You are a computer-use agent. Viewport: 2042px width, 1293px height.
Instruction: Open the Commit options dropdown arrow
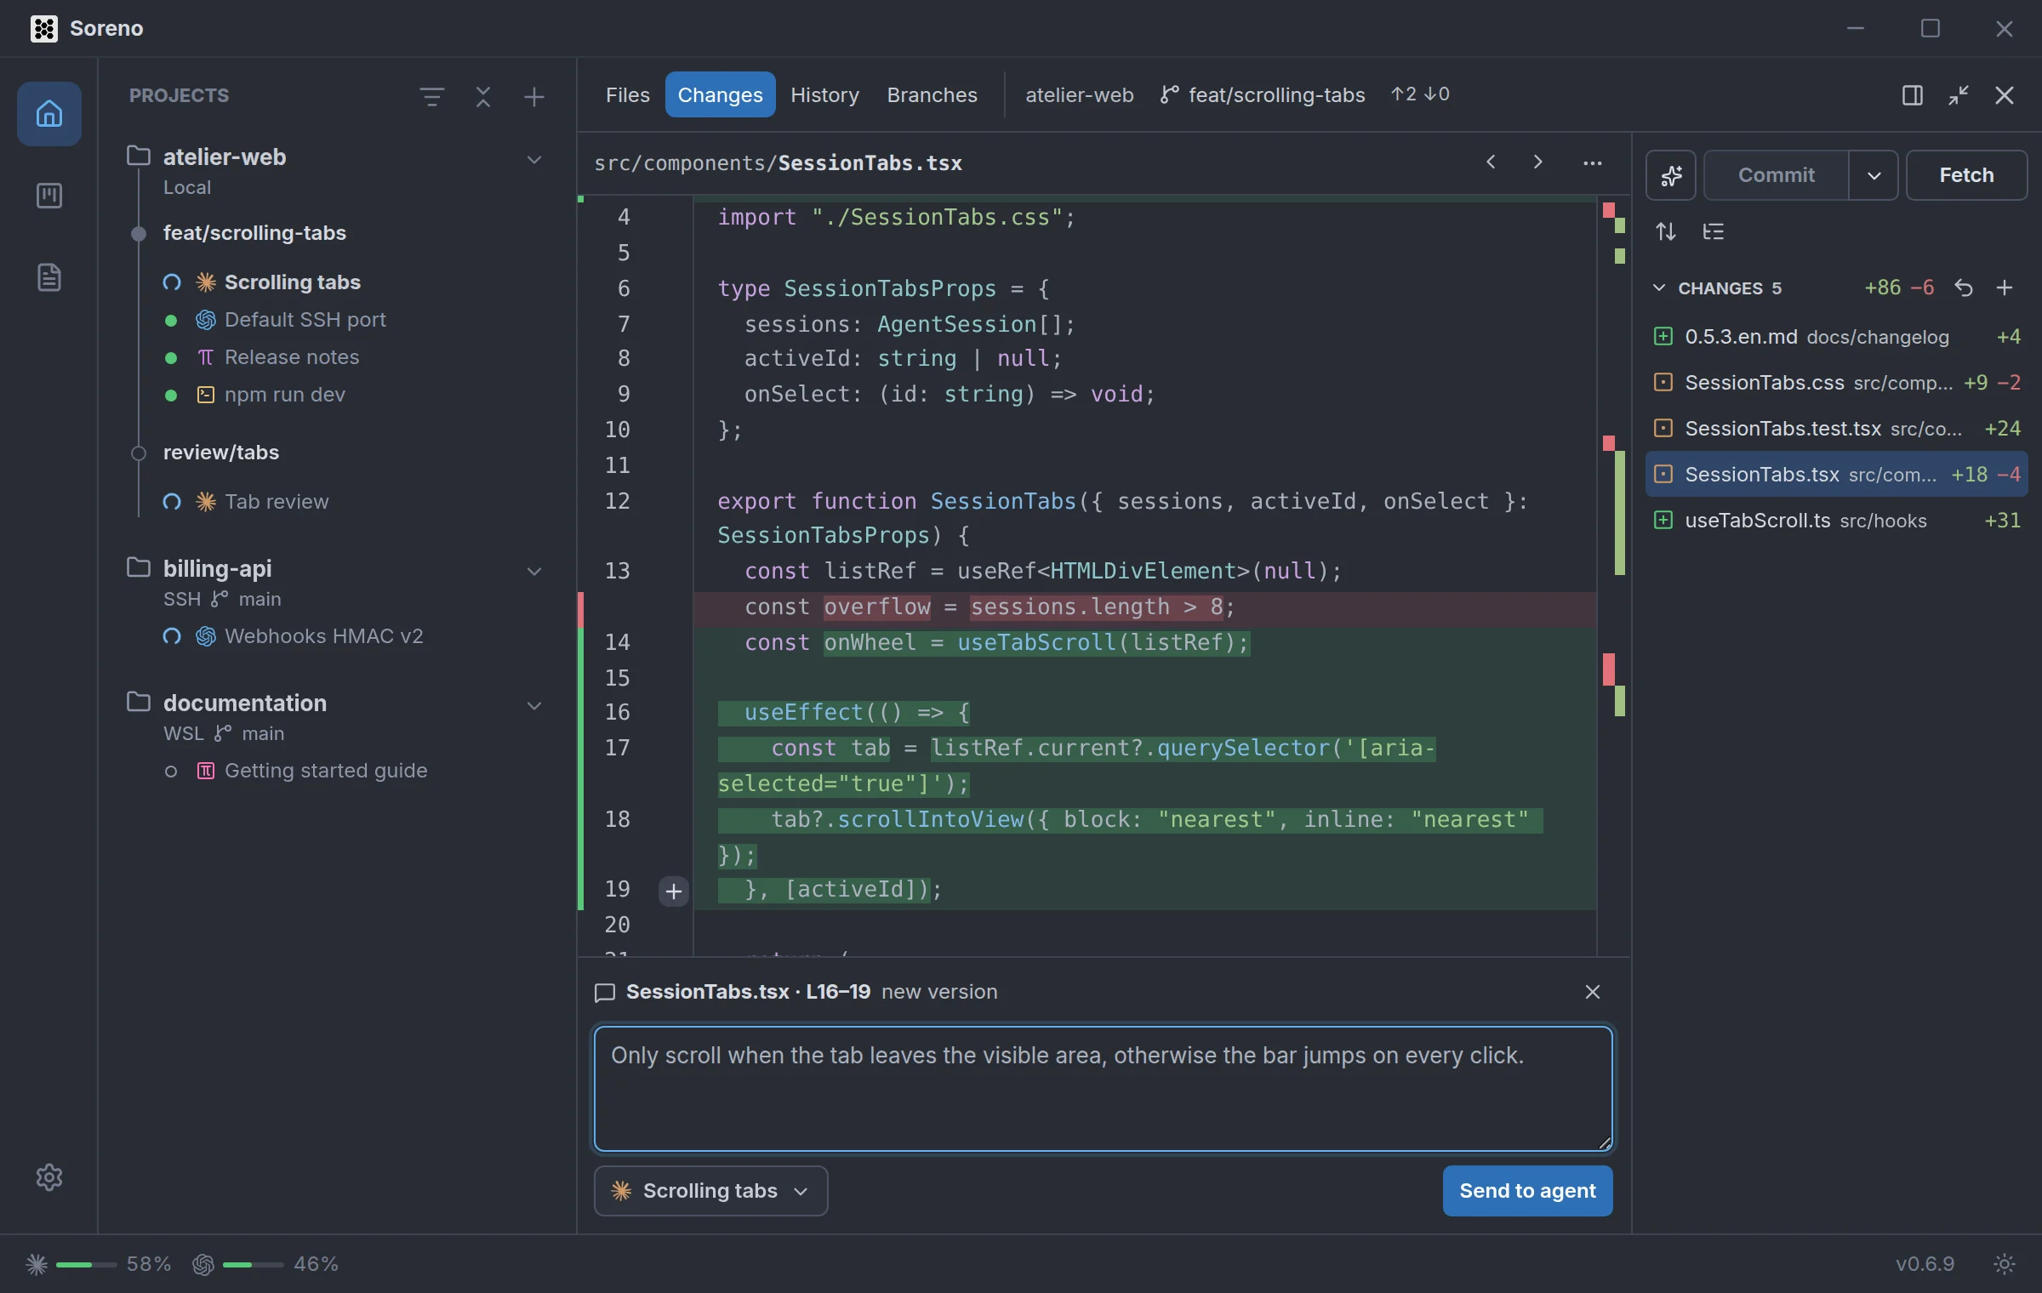[1874, 175]
